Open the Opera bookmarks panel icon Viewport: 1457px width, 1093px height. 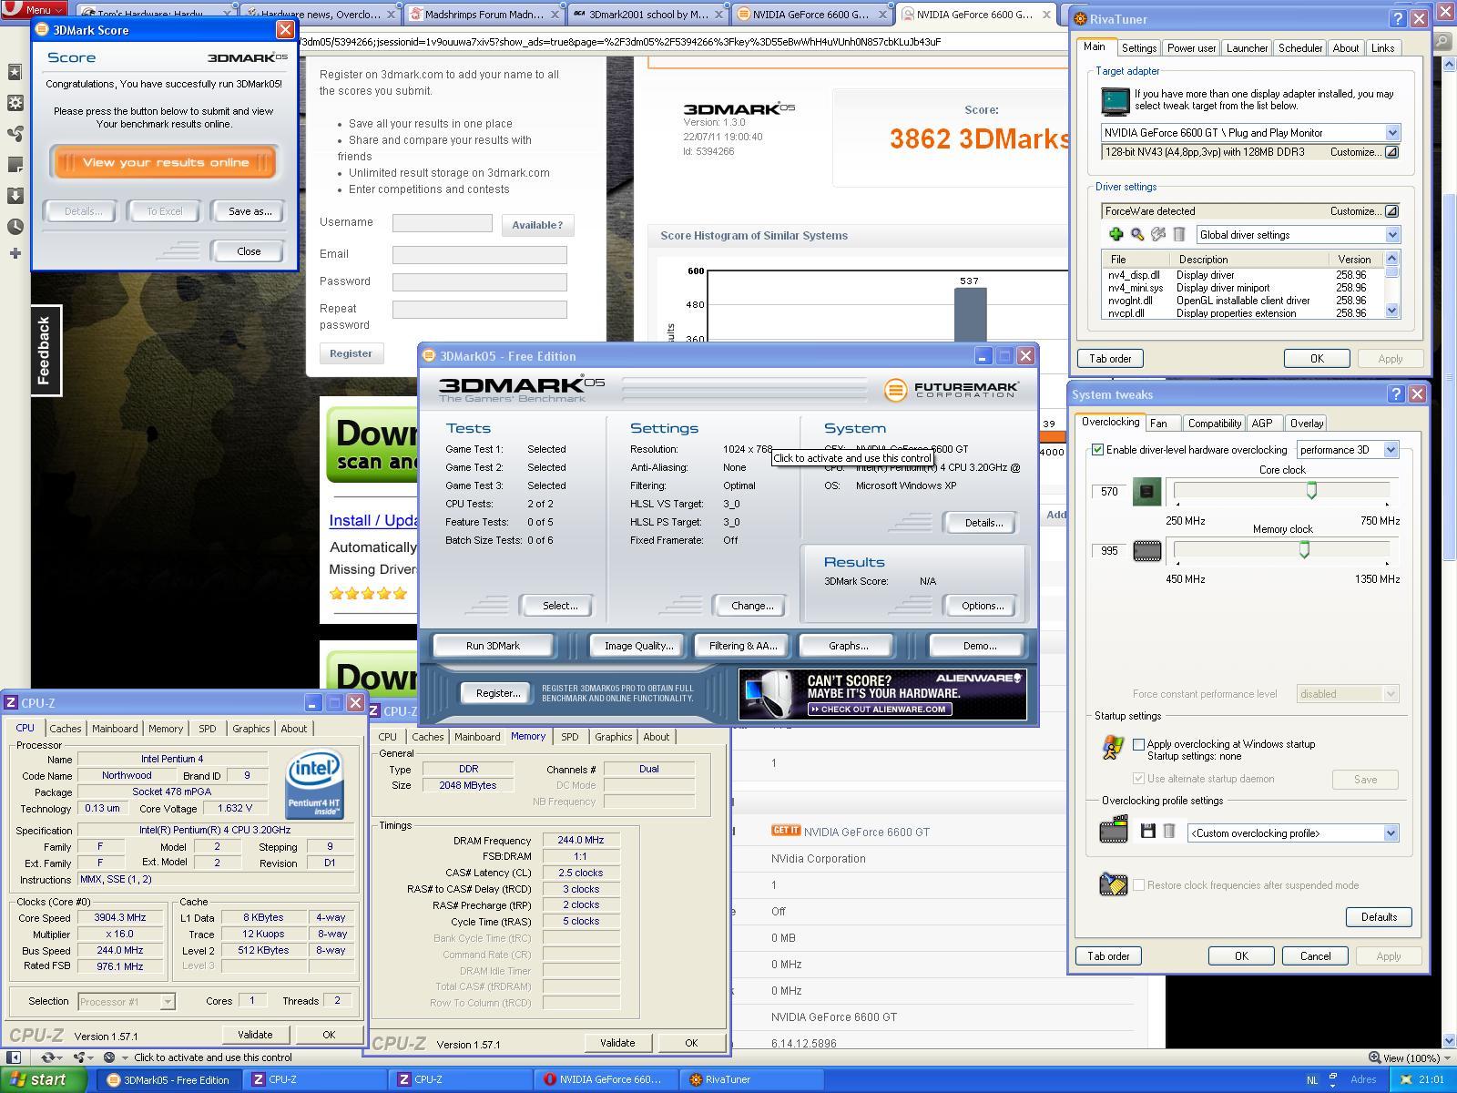click(x=15, y=72)
